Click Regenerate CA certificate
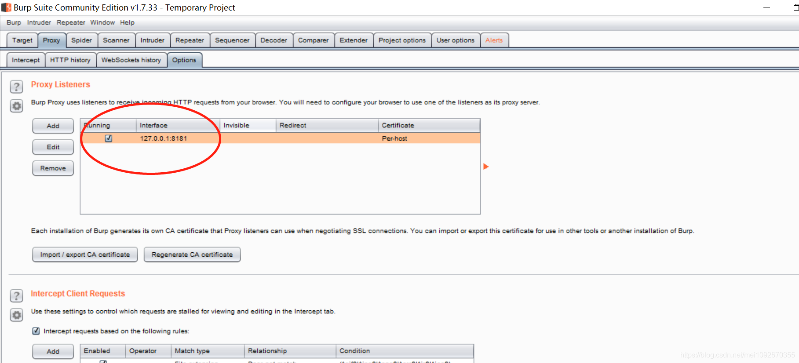The width and height of the screenshot is (799, 363). coord(192,254)
